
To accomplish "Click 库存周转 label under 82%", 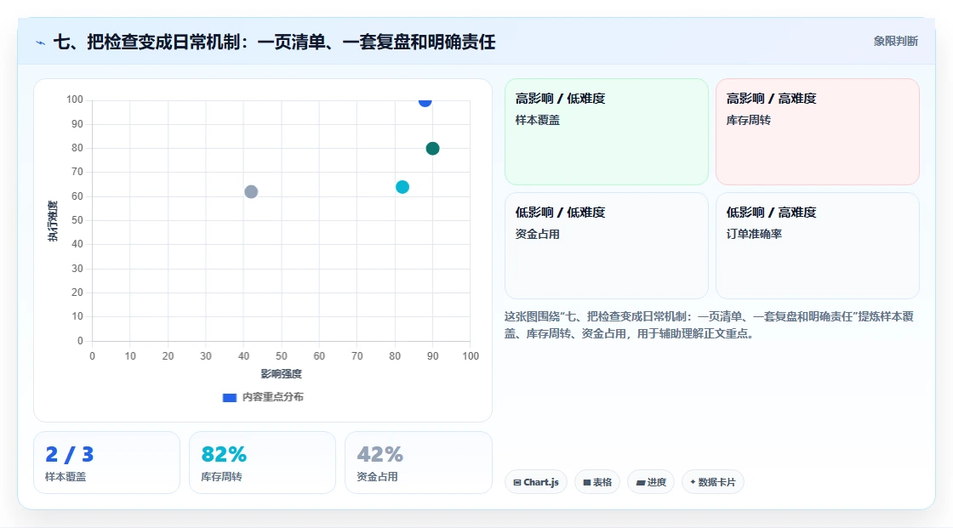I will click(221, 477).
